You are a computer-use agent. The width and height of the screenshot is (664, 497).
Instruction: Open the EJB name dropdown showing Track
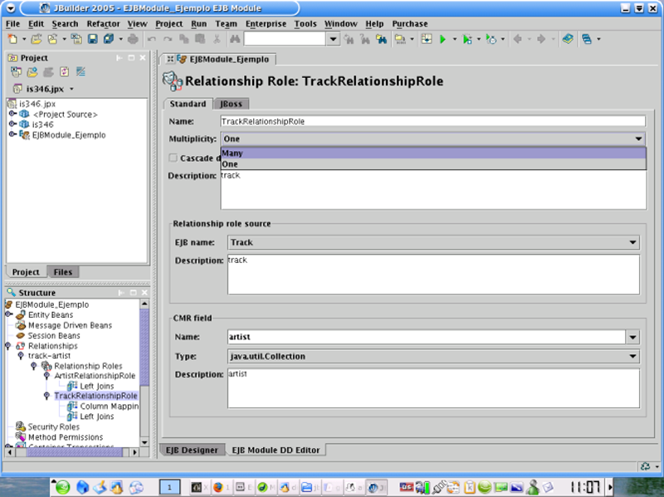[633, 243]
